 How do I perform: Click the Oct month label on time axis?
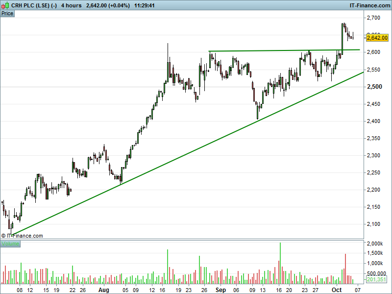click(337, 290)
